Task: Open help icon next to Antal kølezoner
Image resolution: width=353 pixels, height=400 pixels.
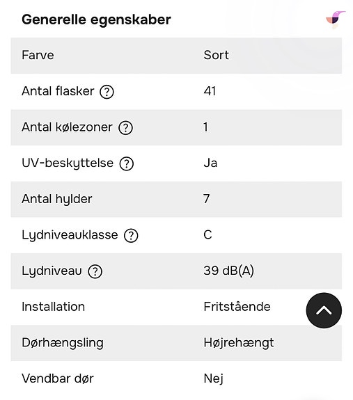Action: click(125, 128)
